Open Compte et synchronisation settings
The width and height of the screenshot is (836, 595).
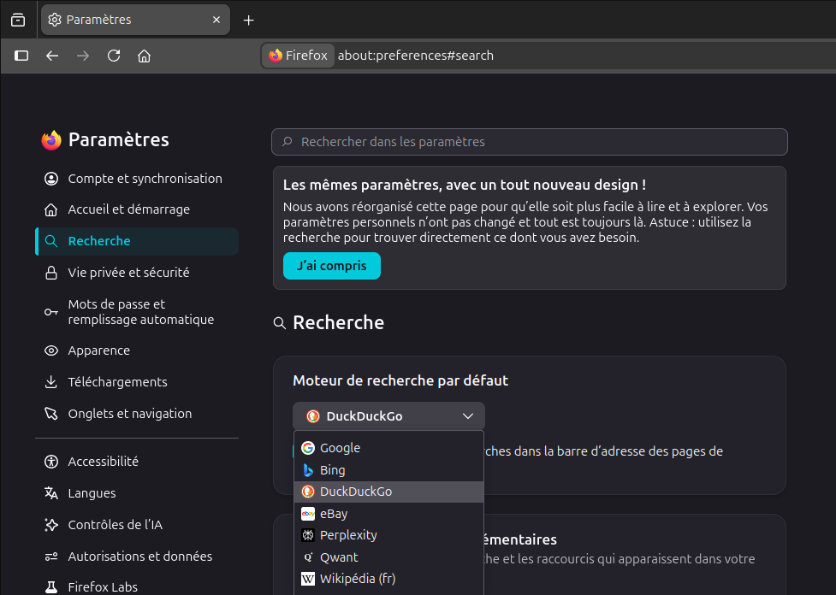(137, 179)
